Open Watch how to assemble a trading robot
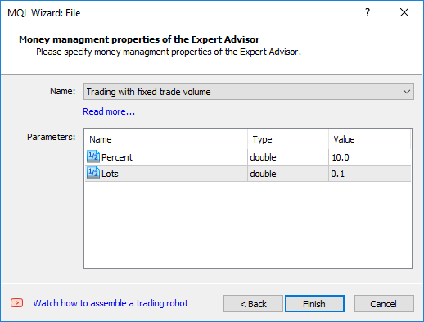 click(111, 303)
